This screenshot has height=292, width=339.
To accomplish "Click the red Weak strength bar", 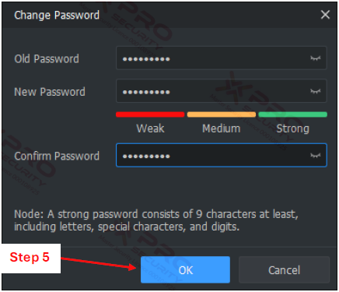I will 150,114.
